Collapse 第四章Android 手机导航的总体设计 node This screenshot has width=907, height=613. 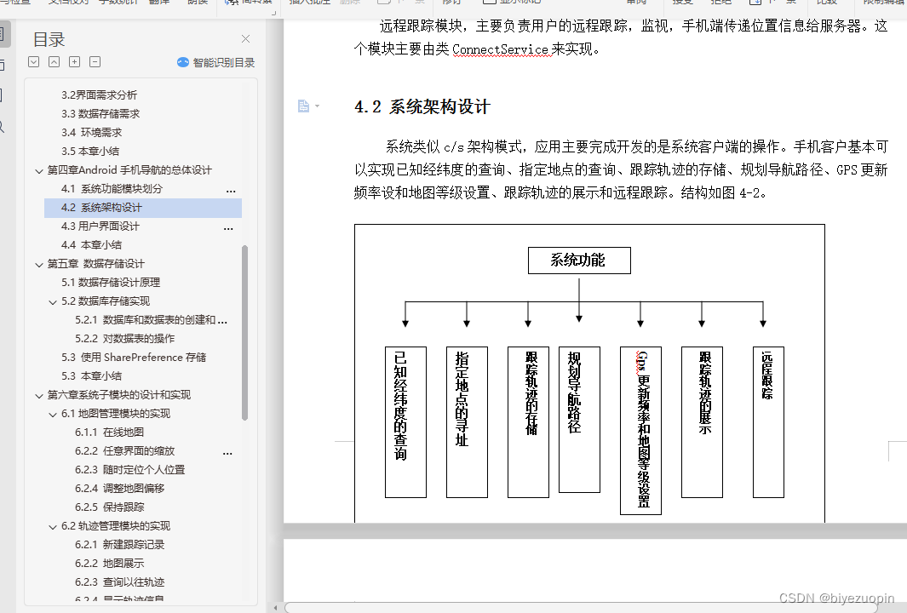pos(39,170)
